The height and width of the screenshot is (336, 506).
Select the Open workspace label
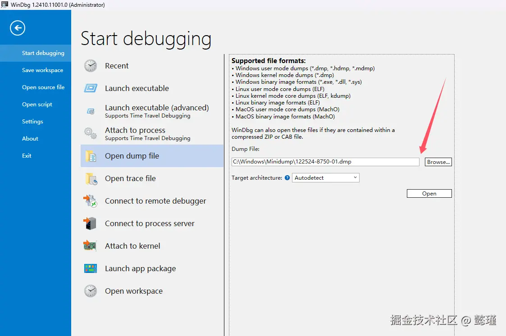(x=134, y=291)
